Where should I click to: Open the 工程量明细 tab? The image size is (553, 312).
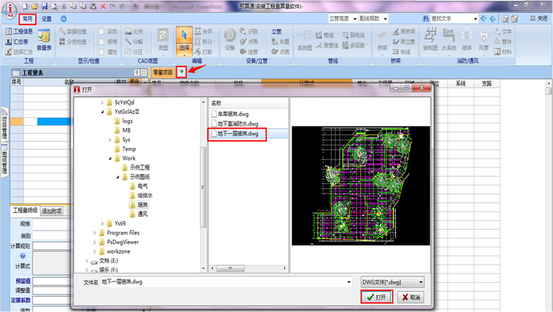[25, 210]
